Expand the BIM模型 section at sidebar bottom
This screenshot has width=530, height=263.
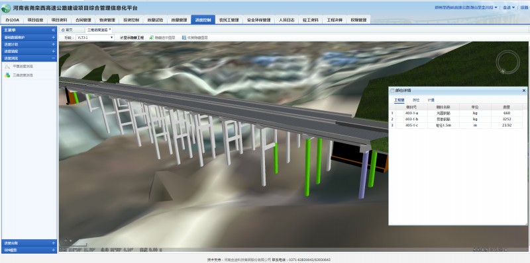pyautogui.click(x=54, y=250)
